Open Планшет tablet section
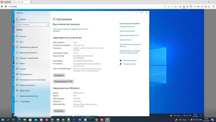216x122 pixels. [23, 69]
